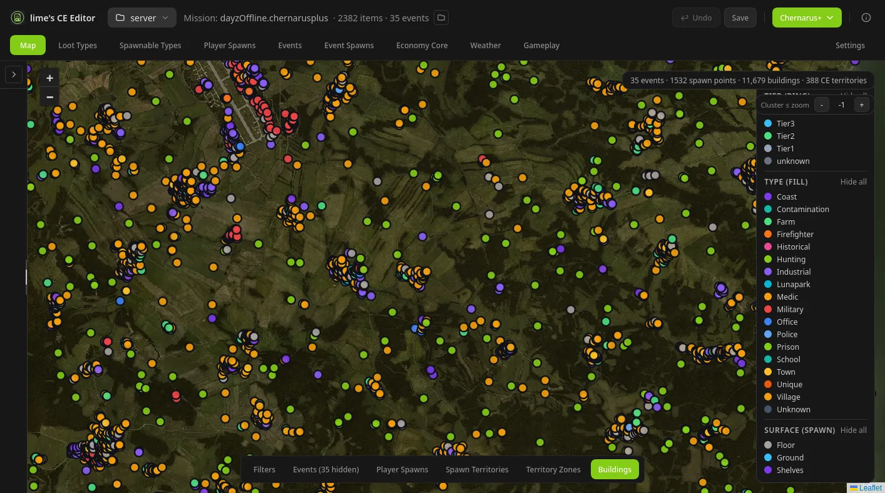
Task: Open the Economy Core tab
Action: [422, 45]
